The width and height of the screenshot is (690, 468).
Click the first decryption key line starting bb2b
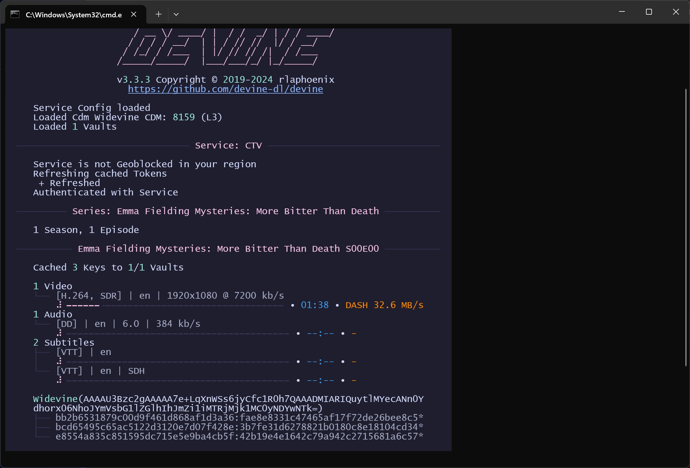pos(239,418)
